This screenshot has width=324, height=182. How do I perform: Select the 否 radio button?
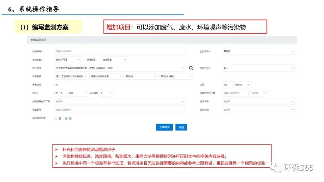pyautogui.click(x=66, y=118)
